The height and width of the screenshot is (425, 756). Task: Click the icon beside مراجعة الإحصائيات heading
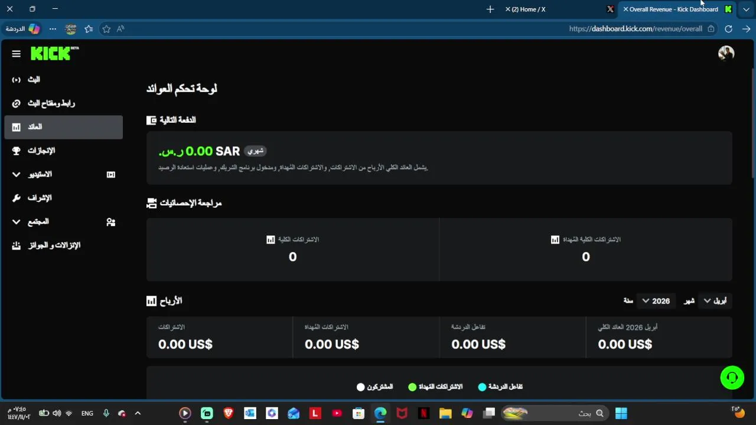click(151, 203)
